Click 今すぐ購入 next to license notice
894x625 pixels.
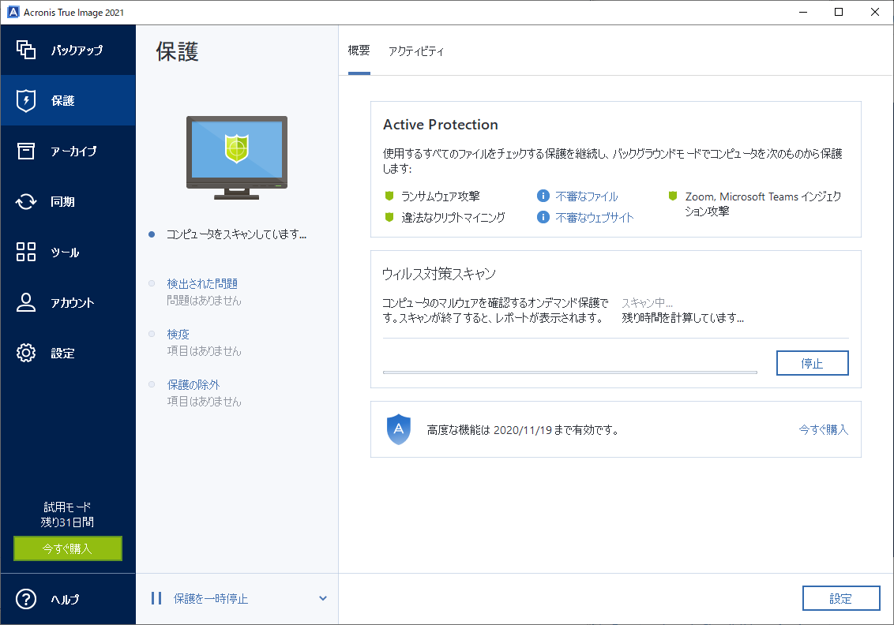pos(821,429)
